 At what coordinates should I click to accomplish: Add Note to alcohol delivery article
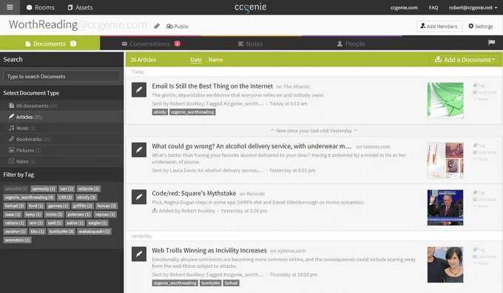click(x=485, y=153)
